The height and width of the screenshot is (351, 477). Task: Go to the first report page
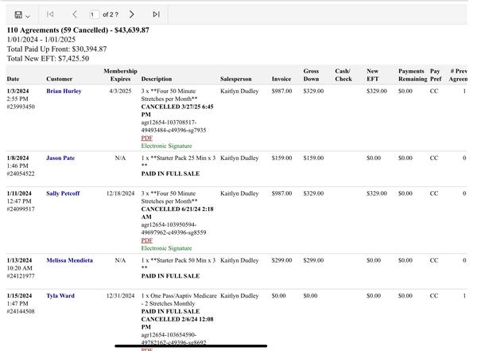coord(50,14)
